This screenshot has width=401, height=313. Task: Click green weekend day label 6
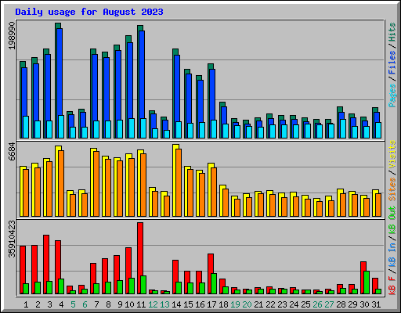click(85, 304)
